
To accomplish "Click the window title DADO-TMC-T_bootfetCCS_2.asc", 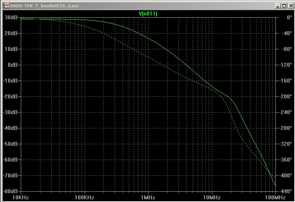I will (44, 6).
